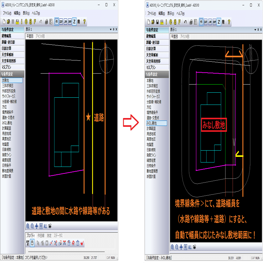Select 道路・交差点 in the left window list

click(8, 117)
